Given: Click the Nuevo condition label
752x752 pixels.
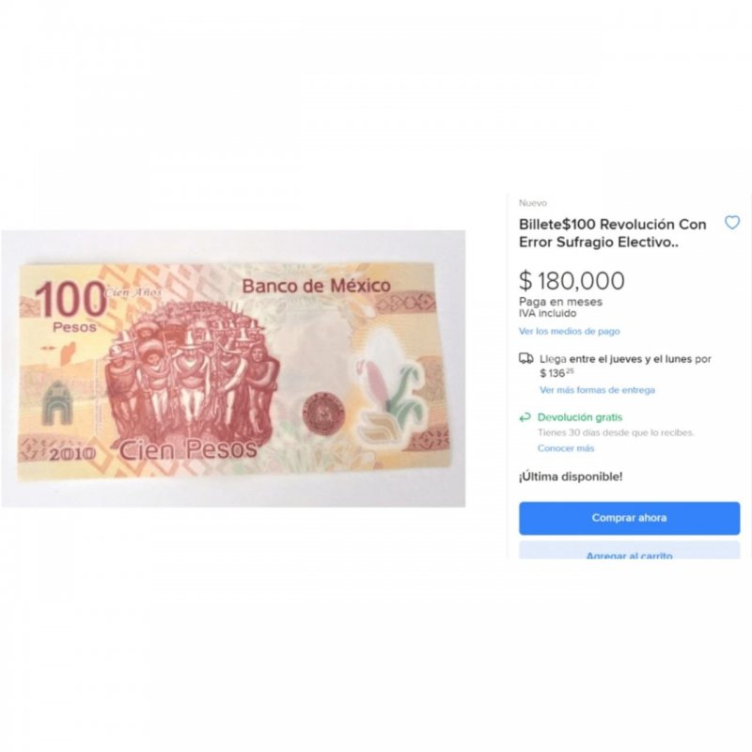Looking at the screenshot, I should pos(532,203).
